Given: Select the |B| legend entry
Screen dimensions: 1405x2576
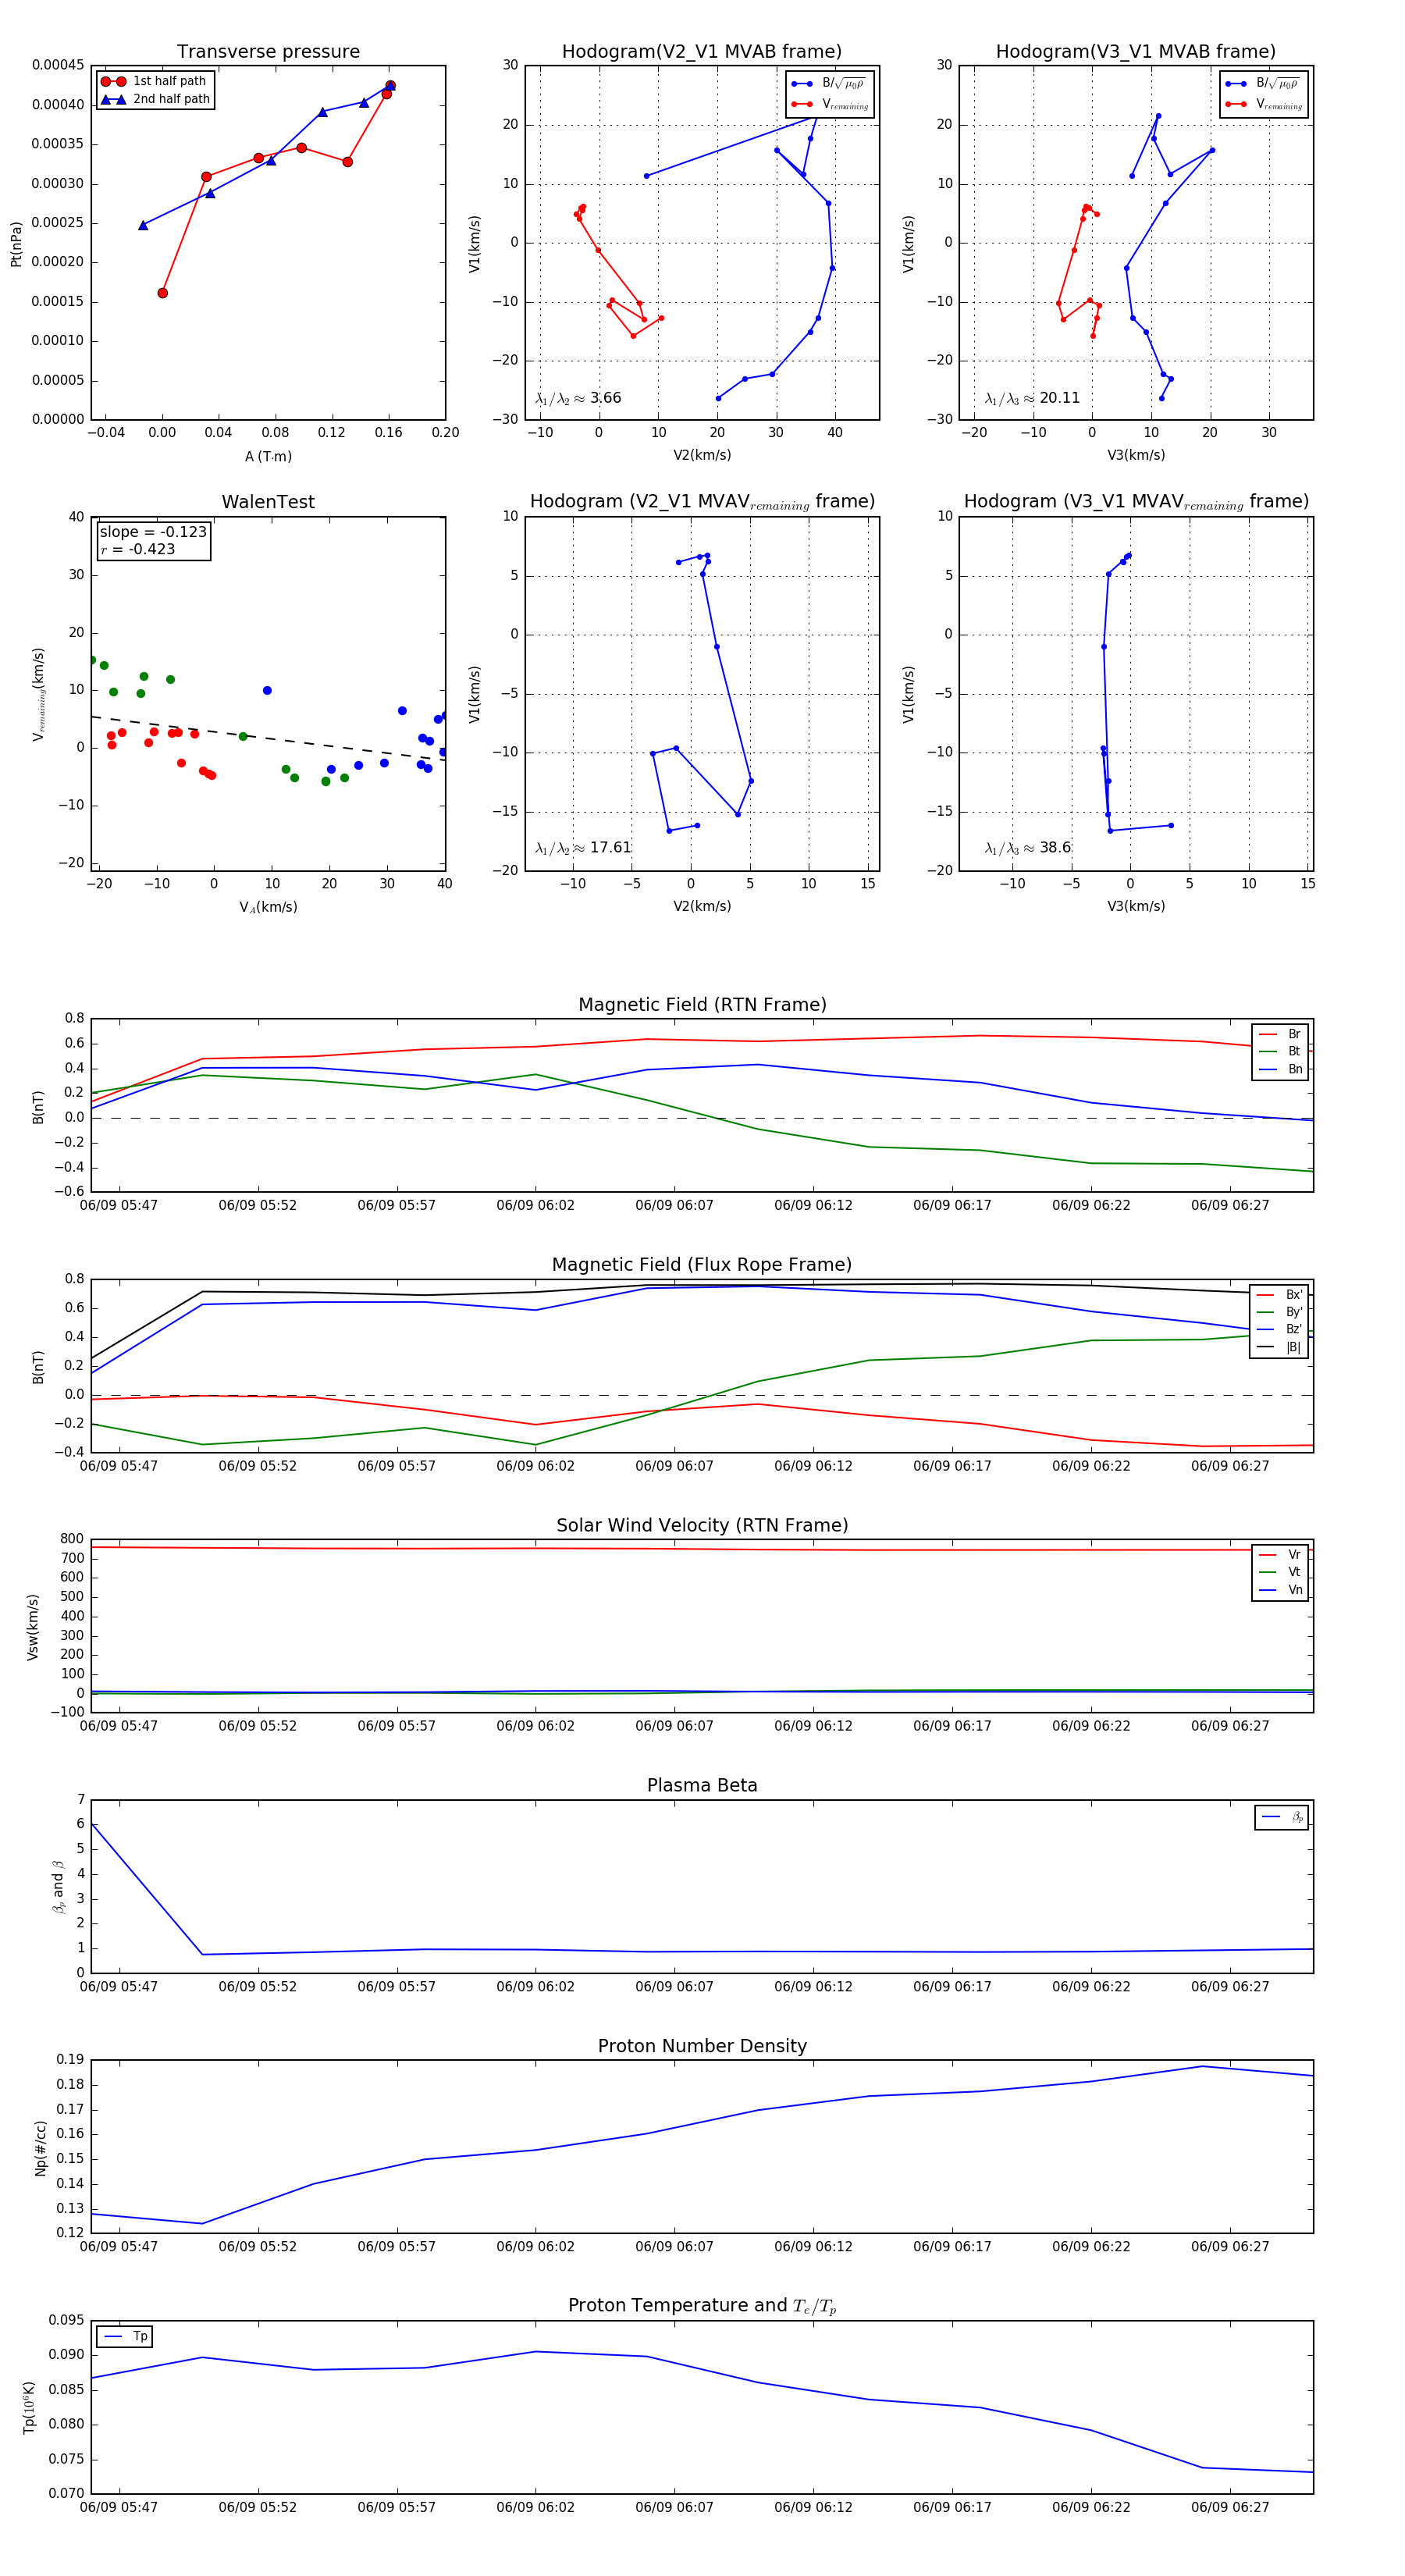Looking at the screenshot, I should (1280, 1347).
